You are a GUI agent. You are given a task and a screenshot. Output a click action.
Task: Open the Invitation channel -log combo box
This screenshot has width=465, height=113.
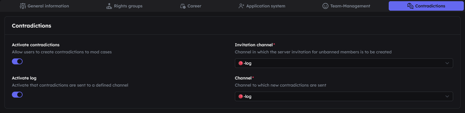point(344,63)
